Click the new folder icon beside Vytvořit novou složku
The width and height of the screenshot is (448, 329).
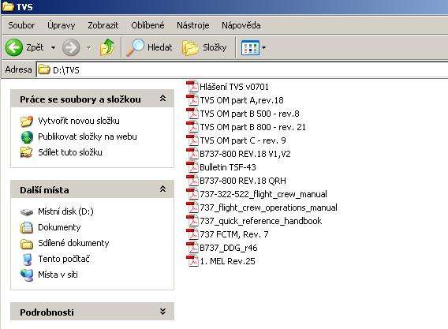coord(27,121)
